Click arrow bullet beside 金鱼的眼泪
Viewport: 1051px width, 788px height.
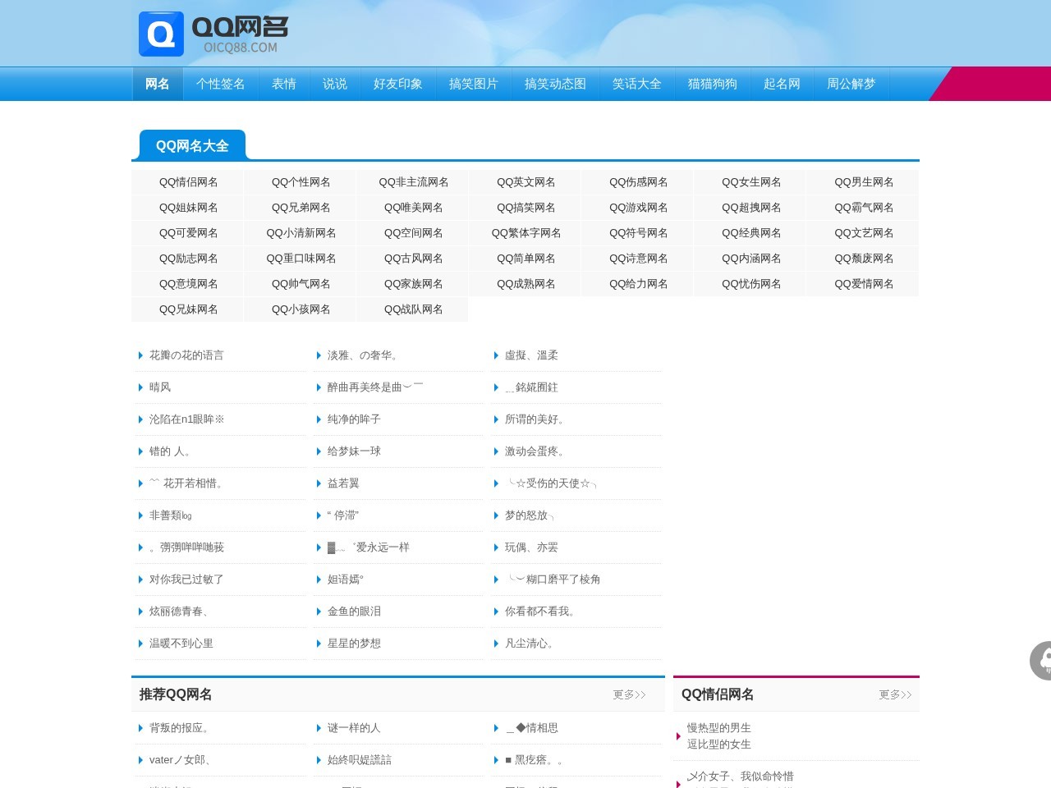point(319,612)
